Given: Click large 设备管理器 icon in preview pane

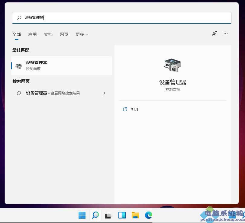Looking at the screenshot, I should [x=172, y=65].
